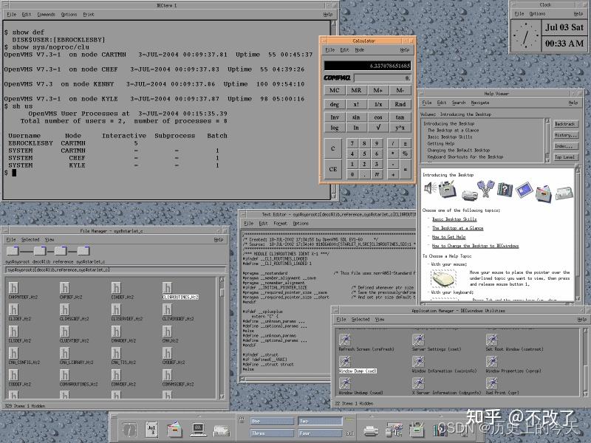The width and height of the screenshot is (591, 443).
Task: Click the terminal computer icon on front panel
Action: click(198, 428)
